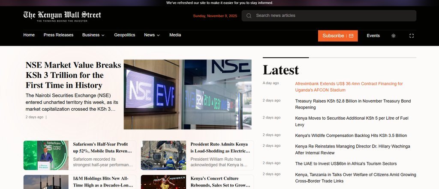The height and width of the screenshot is (189, 439).
Task: Click the concert article thumbnail
Action: (163, 182)
